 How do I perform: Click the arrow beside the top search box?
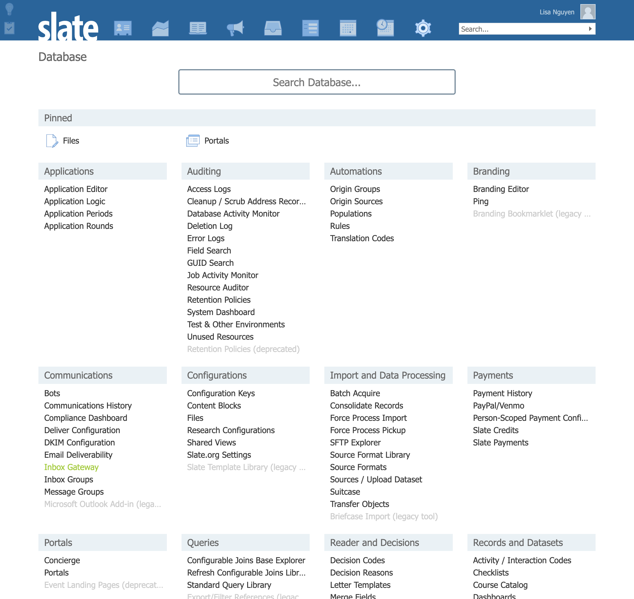(590, 29)
